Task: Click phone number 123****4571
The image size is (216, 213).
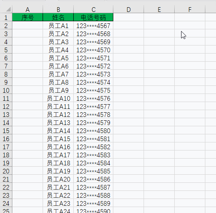Action: [x=93, y=58]
